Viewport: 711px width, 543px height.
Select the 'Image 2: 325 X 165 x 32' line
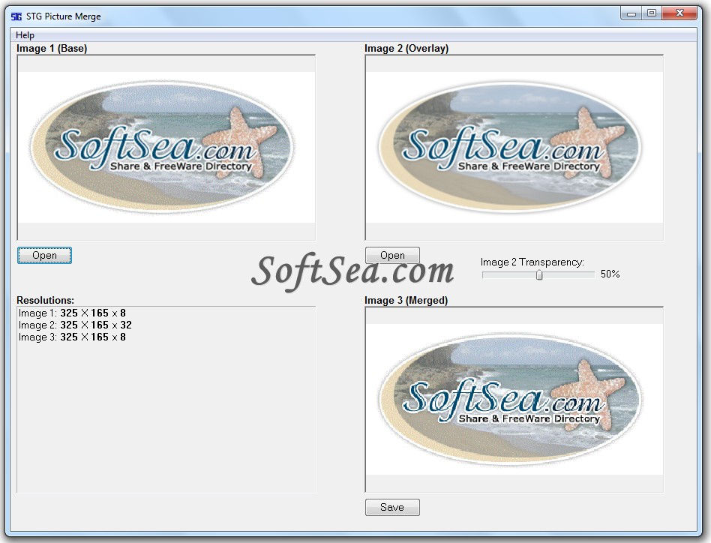[x=75, y=325]
